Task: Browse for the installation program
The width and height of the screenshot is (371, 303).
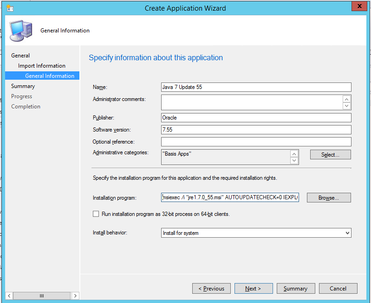Action: pos(328,198)
